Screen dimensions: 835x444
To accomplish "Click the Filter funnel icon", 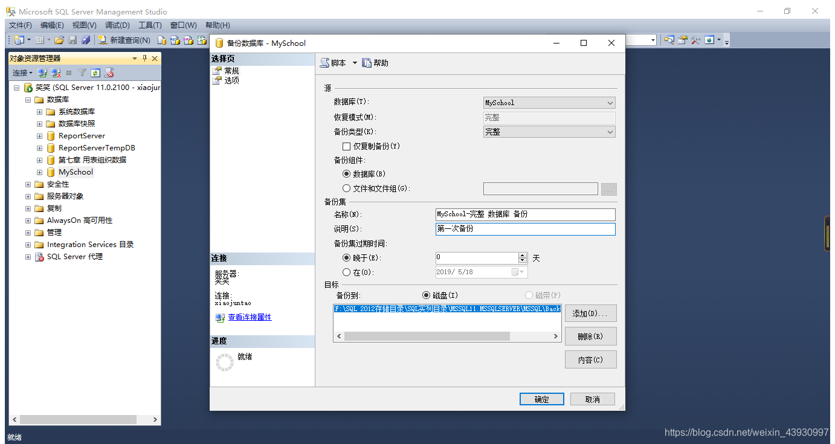I will (x=82, y=72).
